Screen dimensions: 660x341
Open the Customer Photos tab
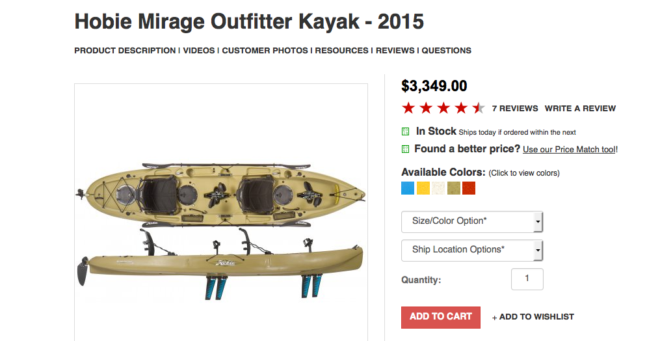point(265,50)
